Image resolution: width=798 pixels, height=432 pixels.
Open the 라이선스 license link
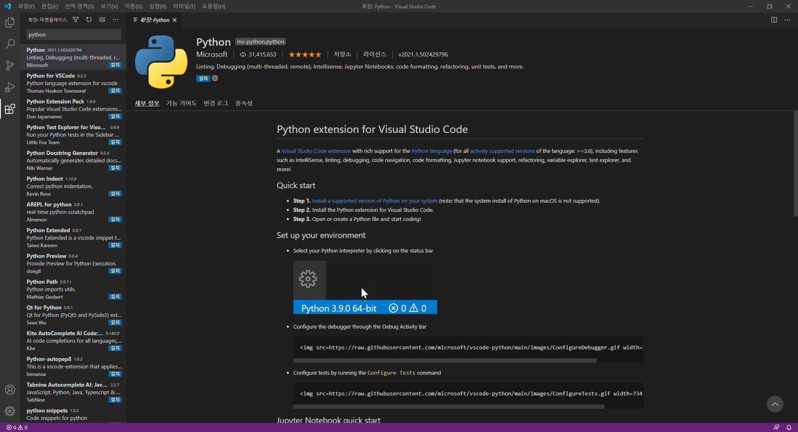[375, 54]
